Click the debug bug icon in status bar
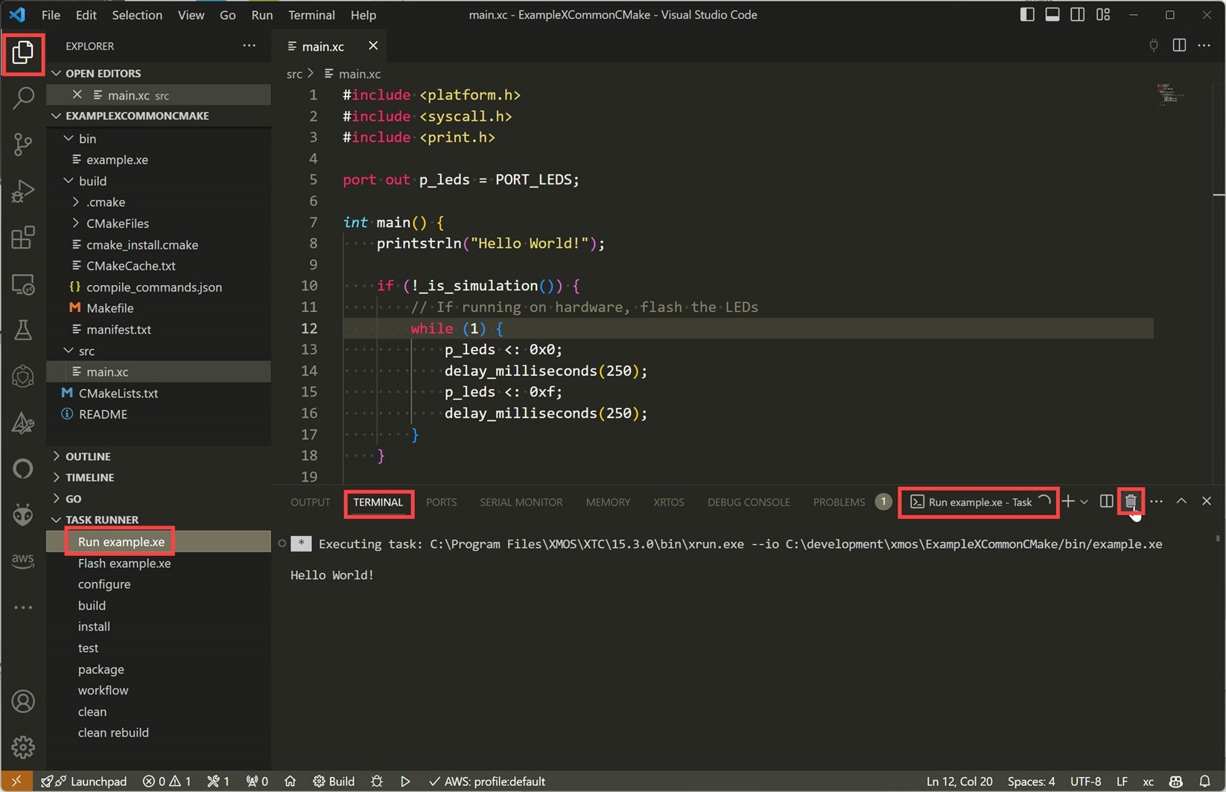The width and height of the screenshot is (1226, 792). click(x=377, y=782)
